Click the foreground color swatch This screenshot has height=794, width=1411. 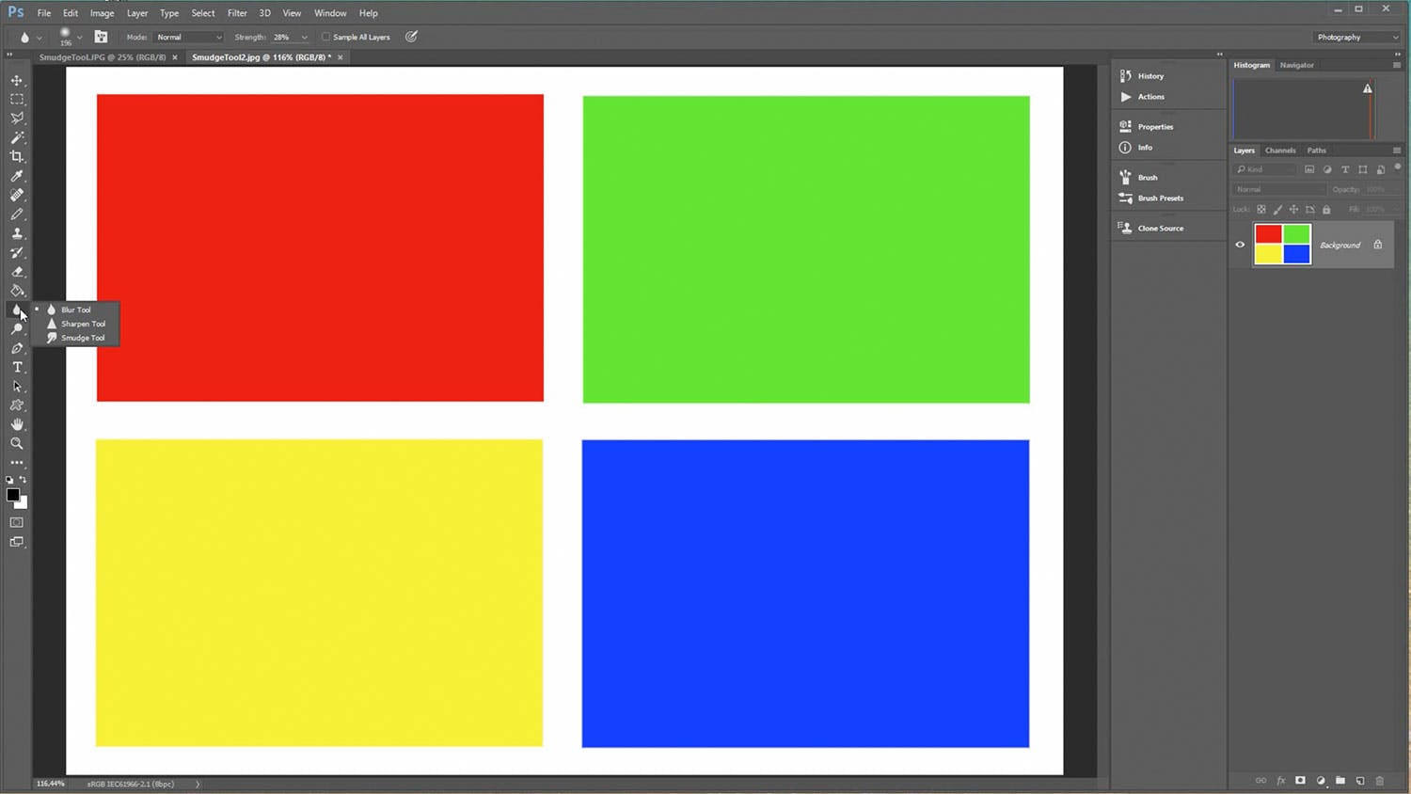coord(12,495)
